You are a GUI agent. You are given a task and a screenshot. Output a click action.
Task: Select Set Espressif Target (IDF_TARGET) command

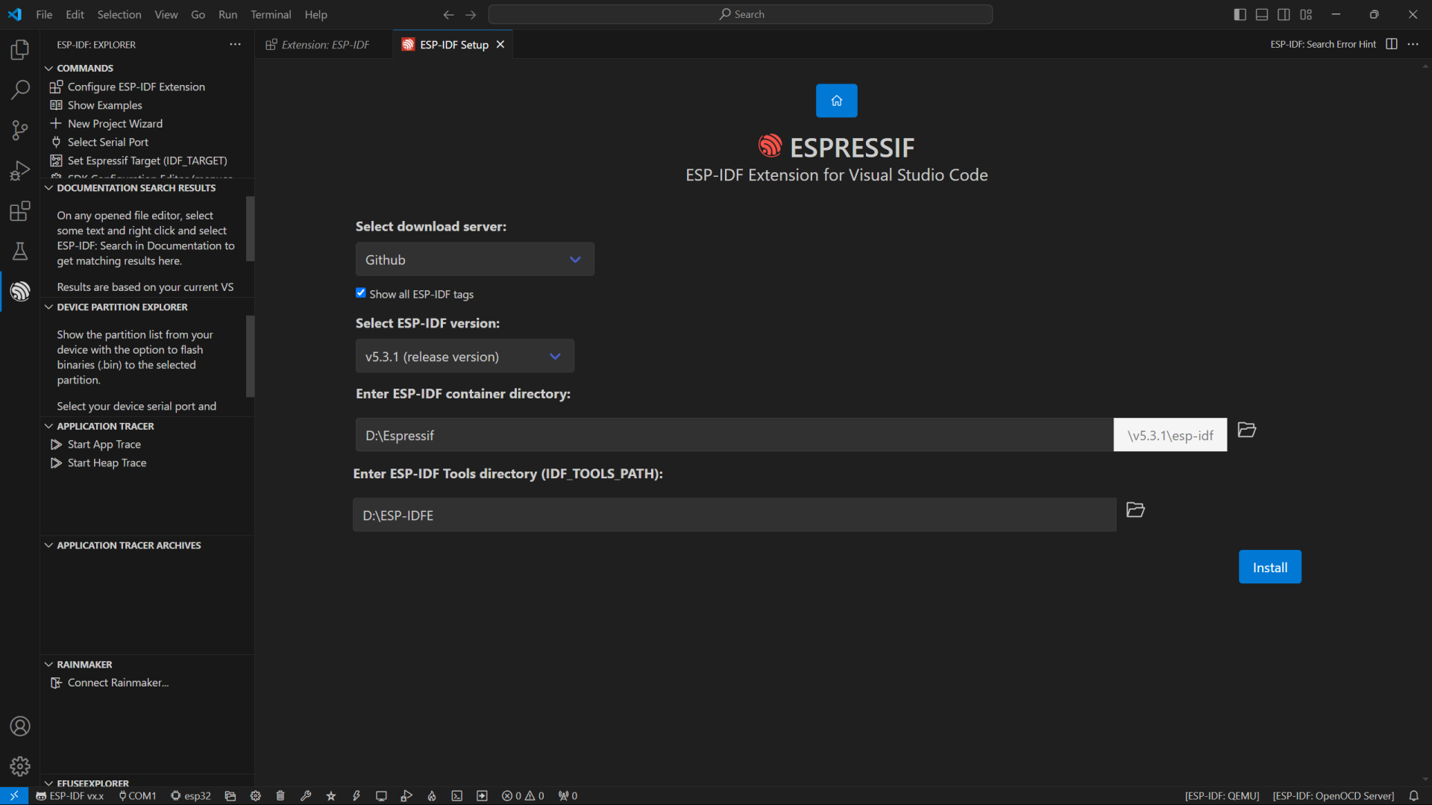(147, 160)
